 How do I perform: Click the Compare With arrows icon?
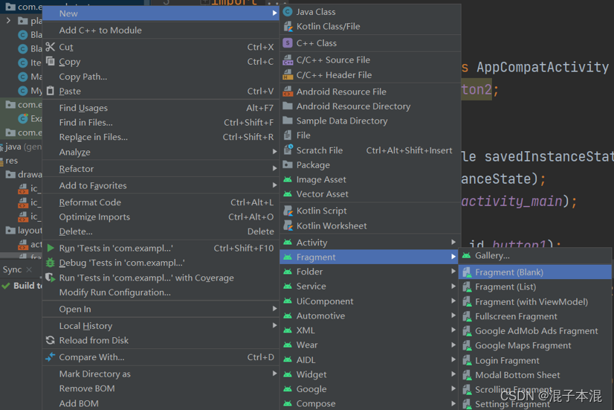pos(50,357)
